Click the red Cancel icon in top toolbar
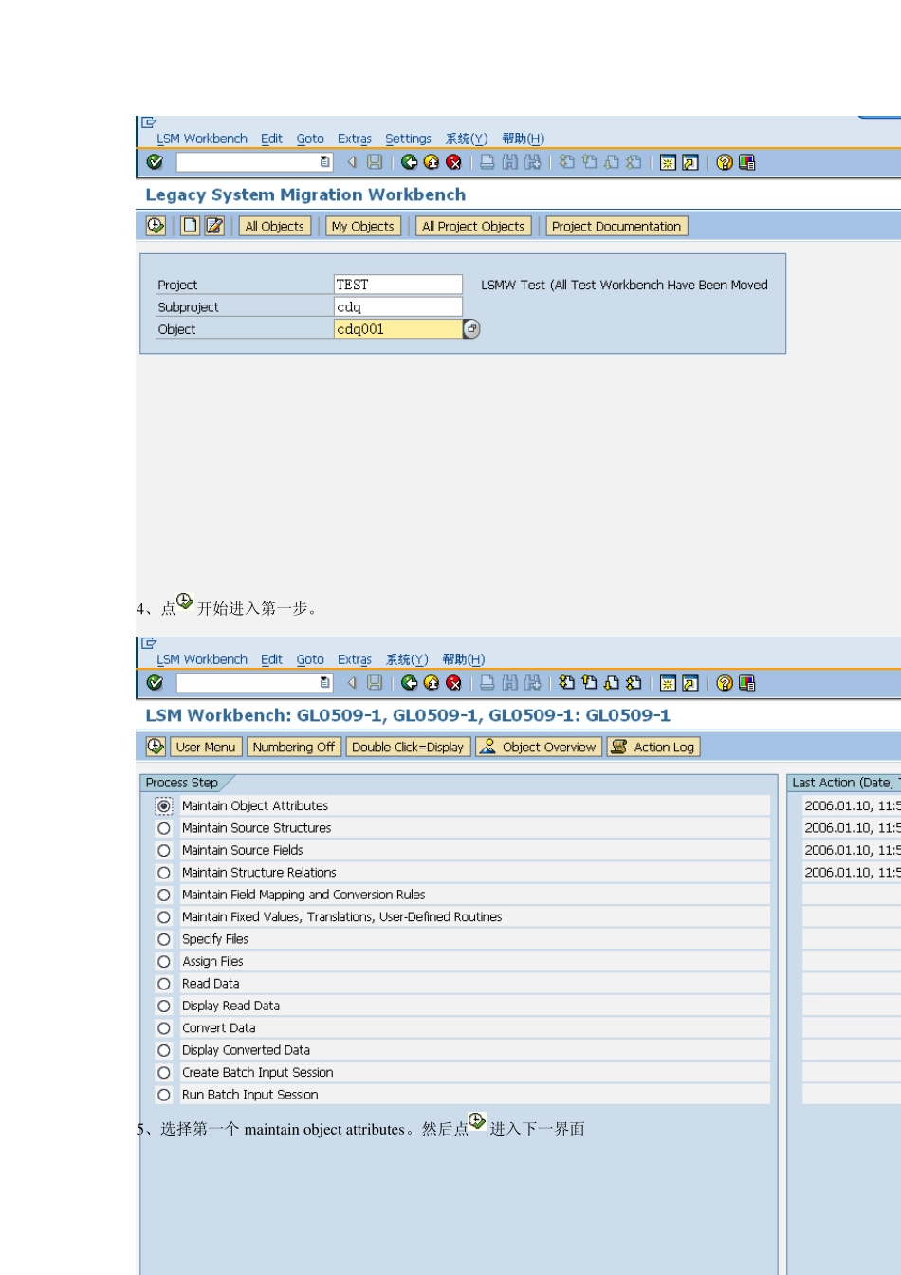 click(453, 162)
